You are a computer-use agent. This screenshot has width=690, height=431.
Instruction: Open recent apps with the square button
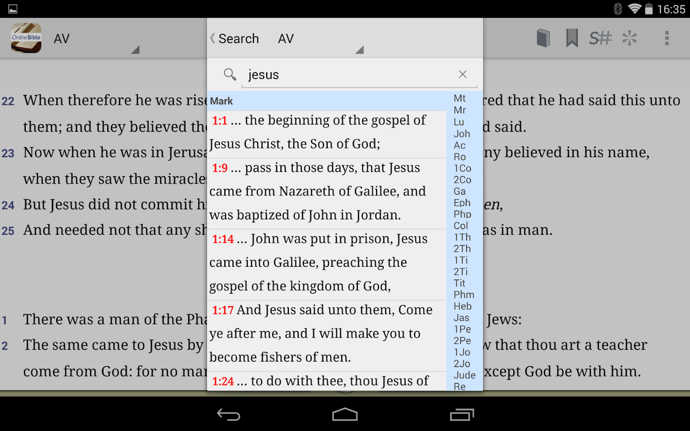point(461,414)
